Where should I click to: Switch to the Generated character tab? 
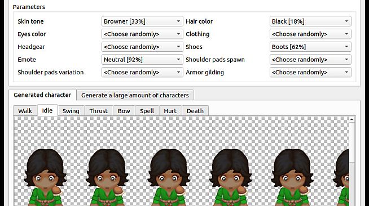click(x=42, y=95)
